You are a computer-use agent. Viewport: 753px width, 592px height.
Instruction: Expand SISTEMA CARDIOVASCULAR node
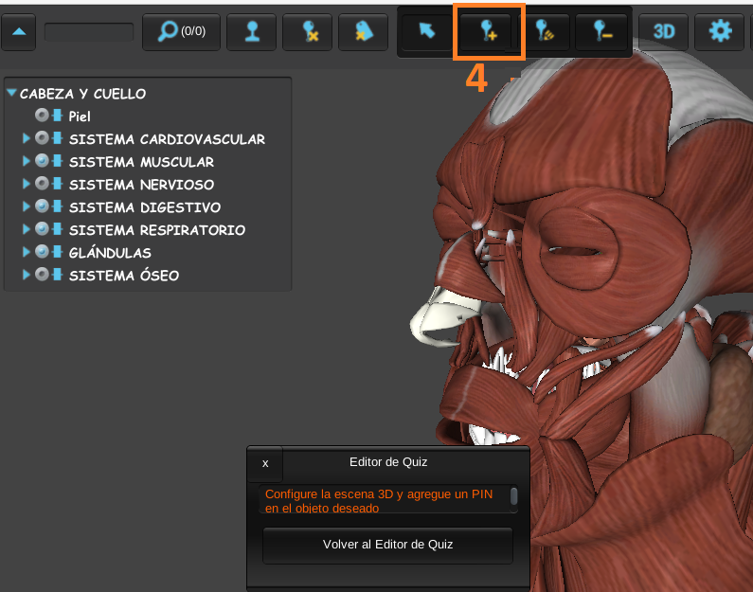tap(27, 138)
